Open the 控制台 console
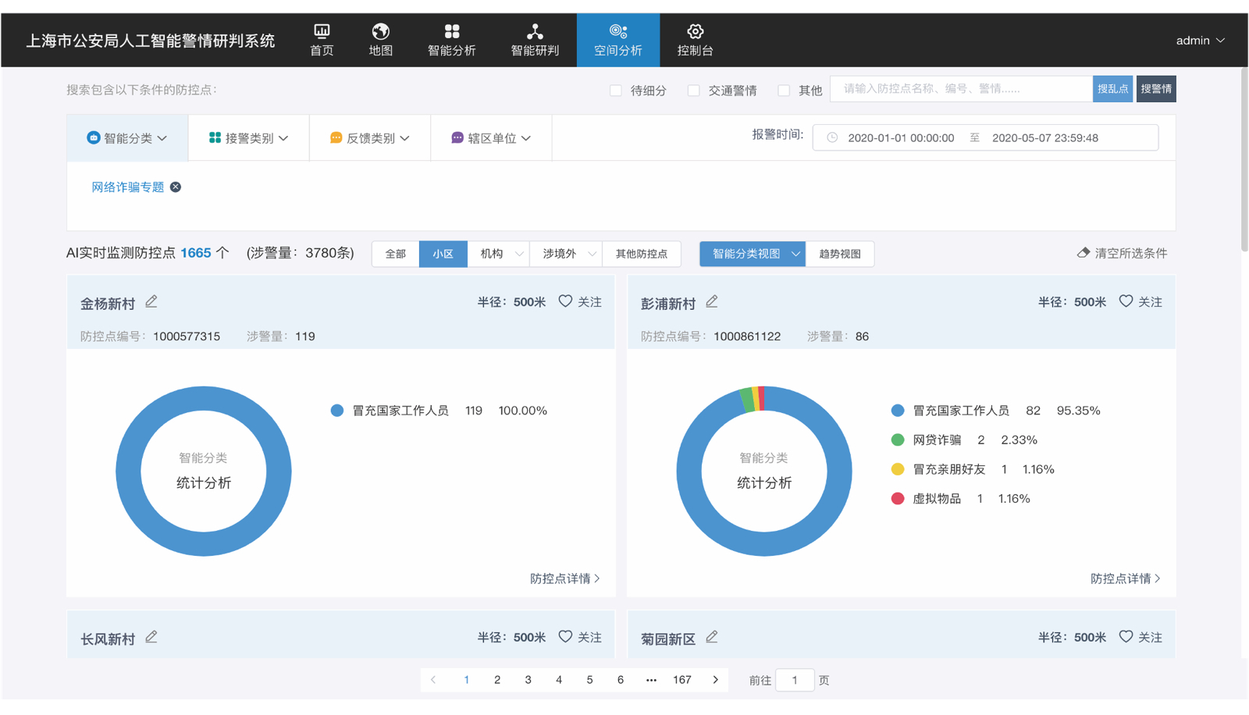 [x=695, y=40]
